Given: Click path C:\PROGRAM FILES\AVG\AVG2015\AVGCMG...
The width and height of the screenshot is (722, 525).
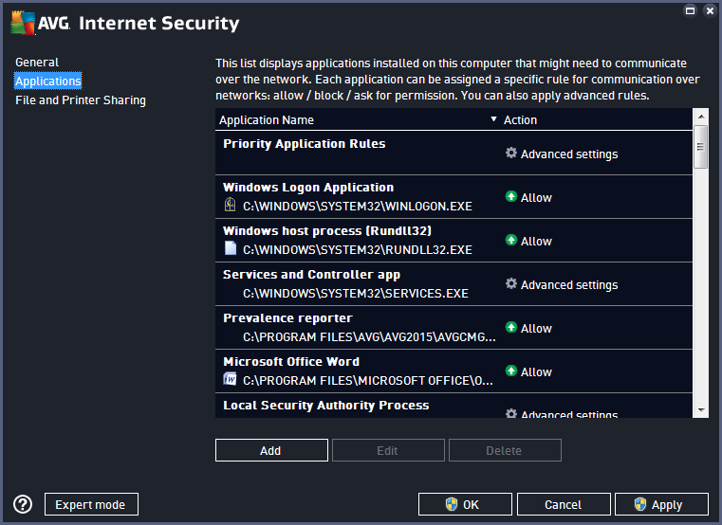Looking at the screenshot, I should point(369,337).
